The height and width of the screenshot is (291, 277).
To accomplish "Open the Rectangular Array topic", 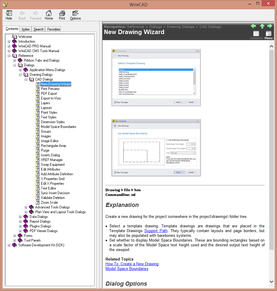I will tap(54, 146).
